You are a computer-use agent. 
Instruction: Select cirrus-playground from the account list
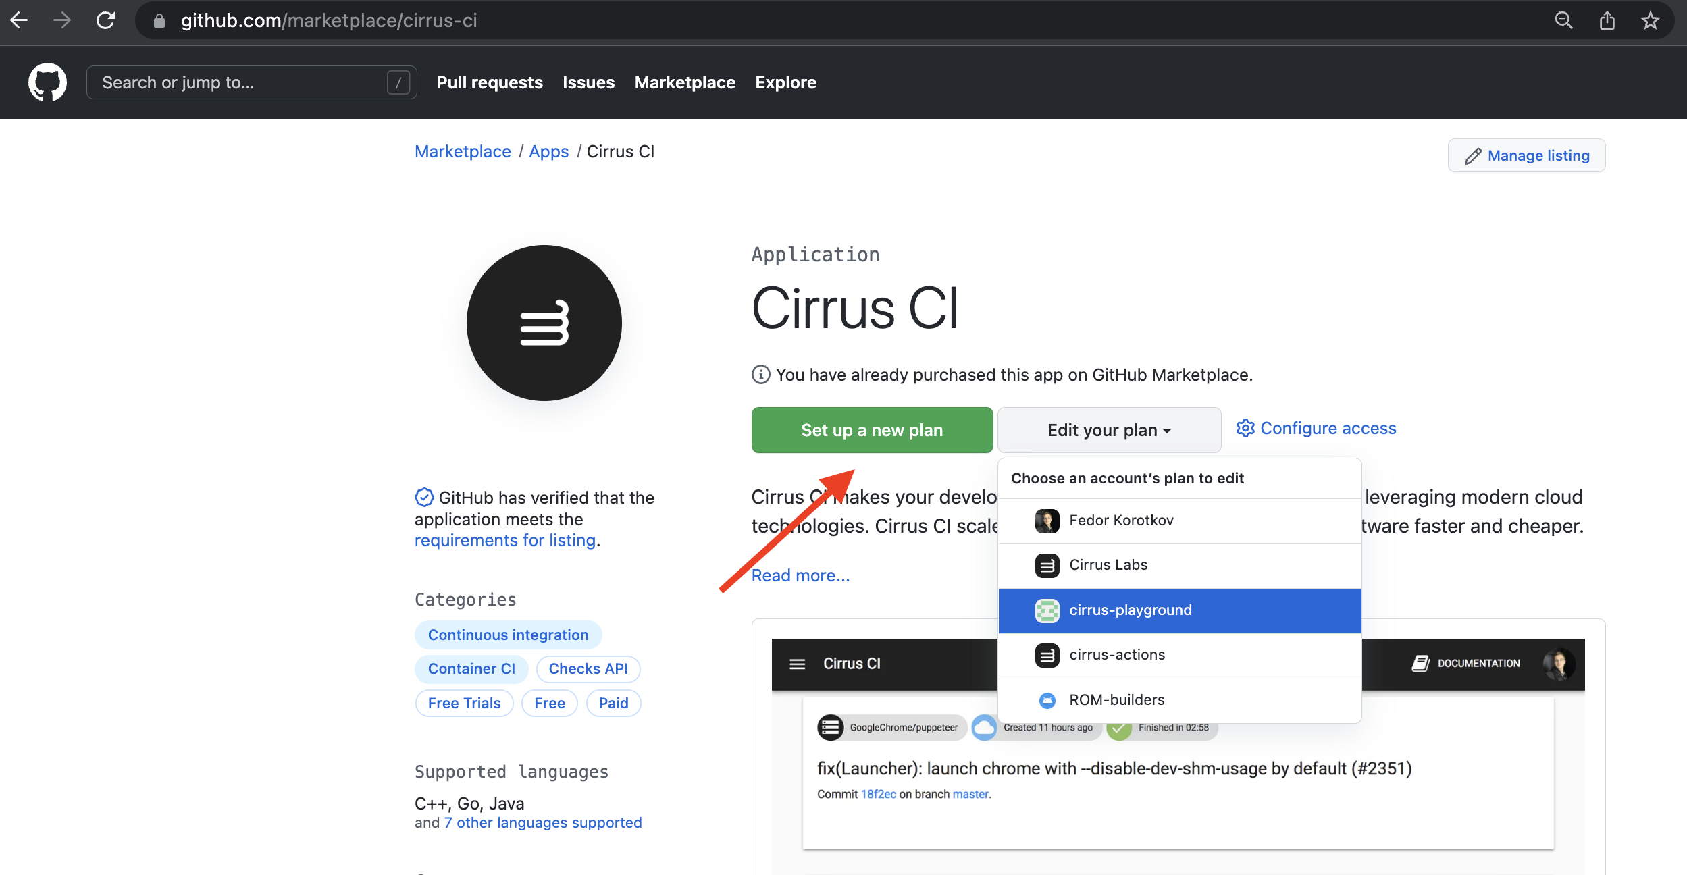1131,610
